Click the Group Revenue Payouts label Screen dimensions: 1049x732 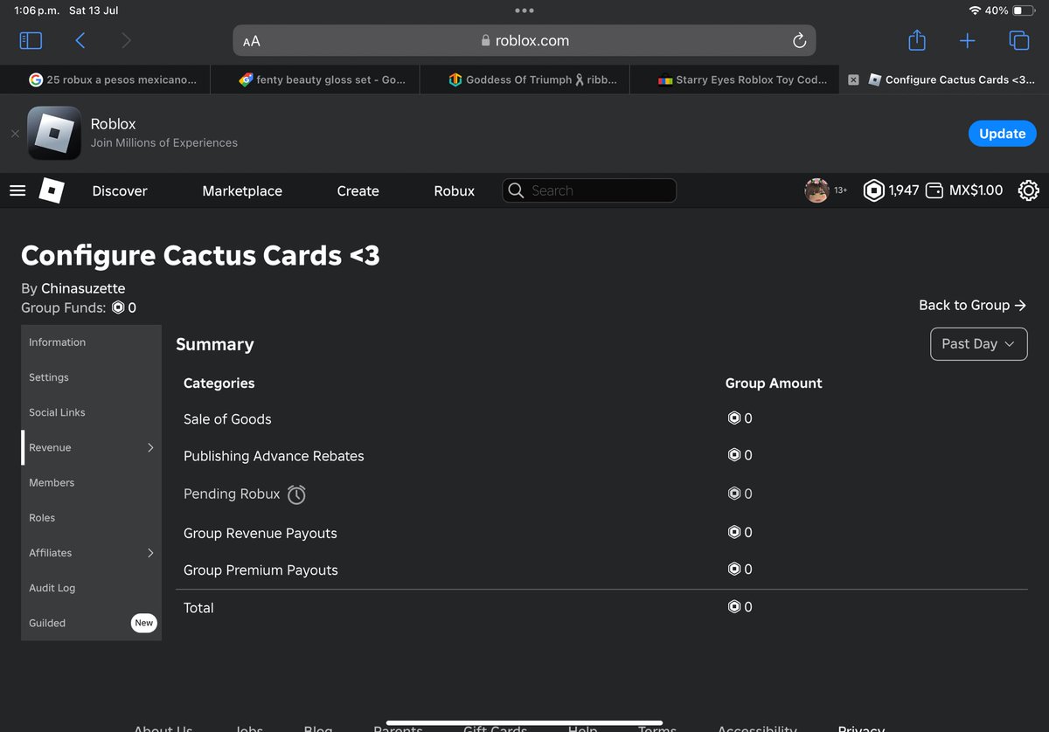(260, 533)
